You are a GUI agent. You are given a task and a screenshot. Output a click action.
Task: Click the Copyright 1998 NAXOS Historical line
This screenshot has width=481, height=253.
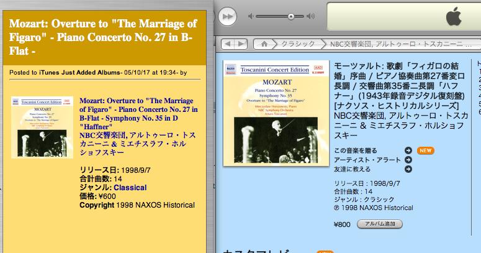point(137,205)
